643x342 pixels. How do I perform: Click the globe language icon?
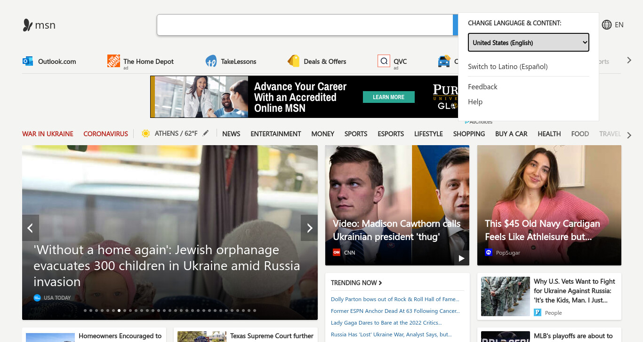click(x=607, y=25)
